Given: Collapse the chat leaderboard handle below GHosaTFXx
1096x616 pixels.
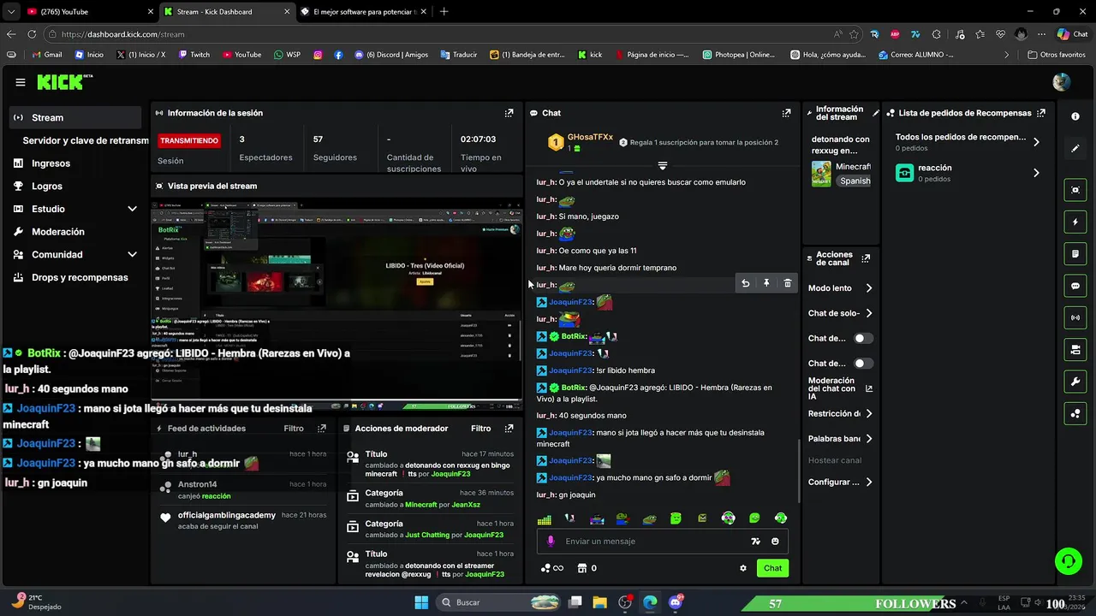Looking at the screenshot, I should click(662, 165).
